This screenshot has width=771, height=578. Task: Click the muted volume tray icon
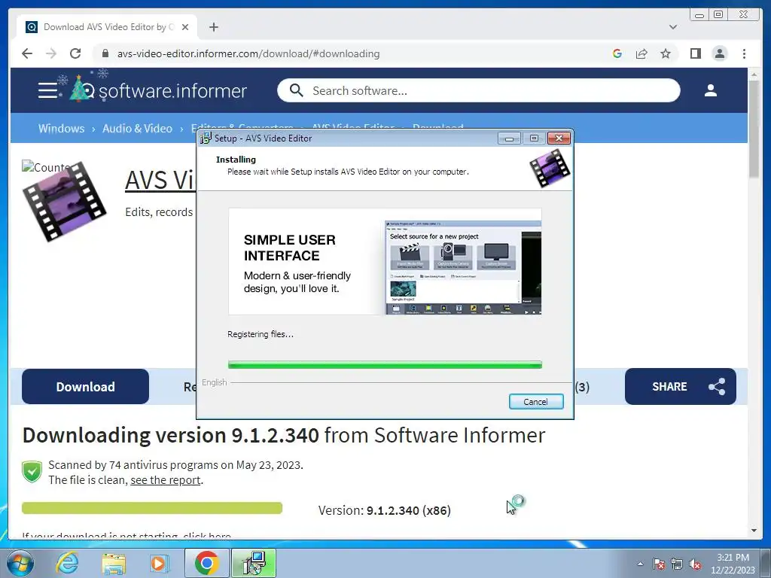click(x=695, y=564)
